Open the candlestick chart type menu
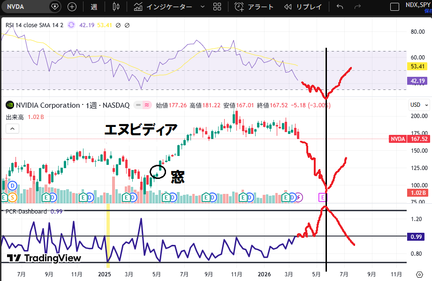The width and height of the screenshot is (432, 281). click(116, 7)
